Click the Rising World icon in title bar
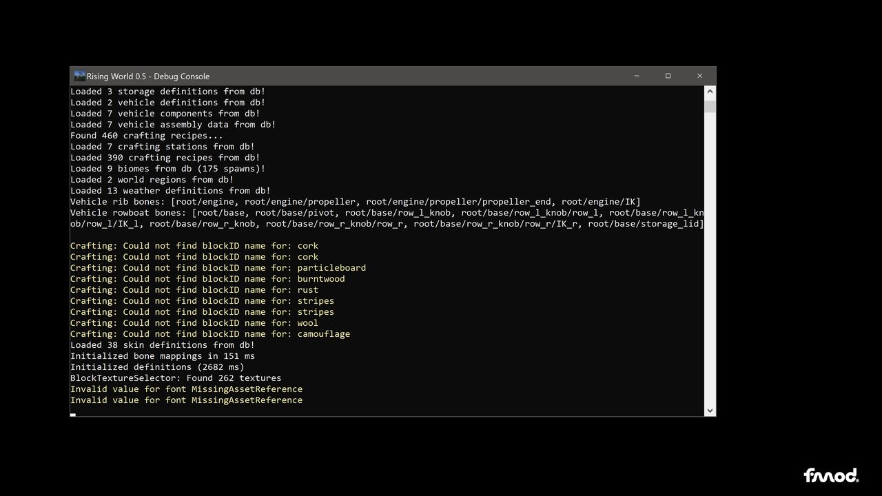This screenshot has width=882, height=496. 79,76
